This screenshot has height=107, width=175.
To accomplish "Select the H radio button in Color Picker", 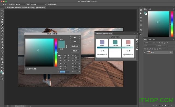I will click(x=59, y=55).
